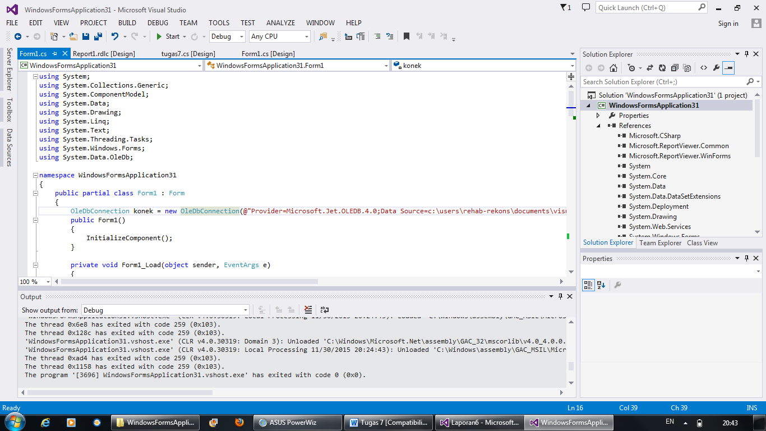The width and height of the screenshot is (766, 431).
Task: Toggle auto-hide pin on the Output panel
Action: click(x=560, y=296)
